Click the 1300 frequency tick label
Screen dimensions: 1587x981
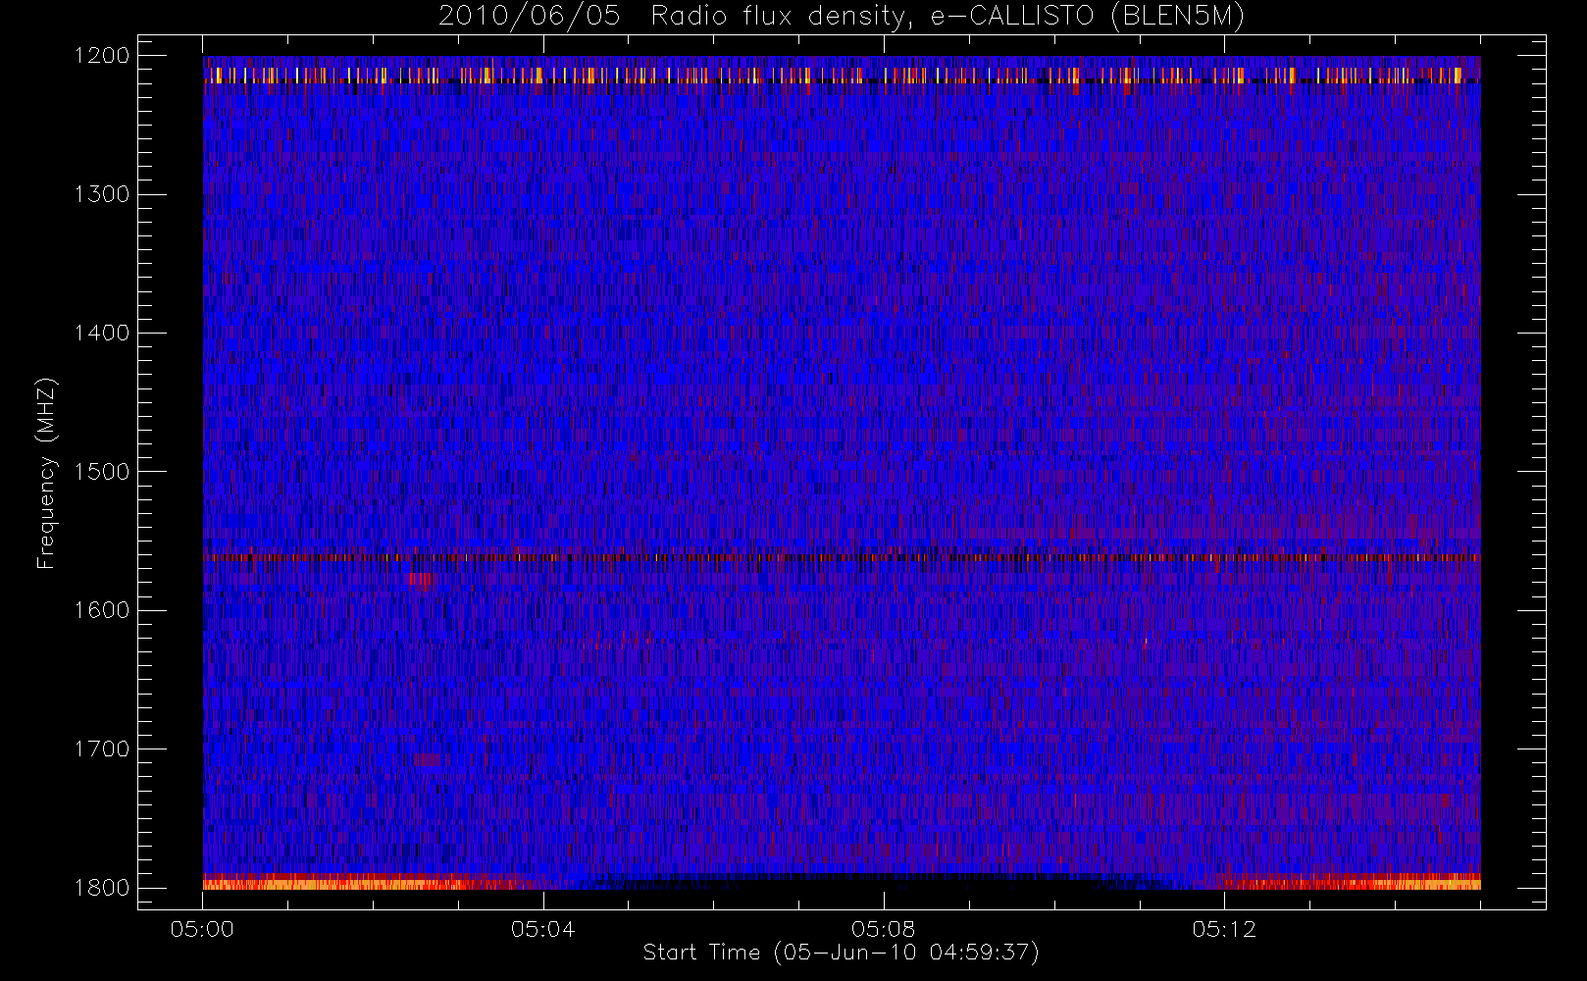tap(103, 194)
